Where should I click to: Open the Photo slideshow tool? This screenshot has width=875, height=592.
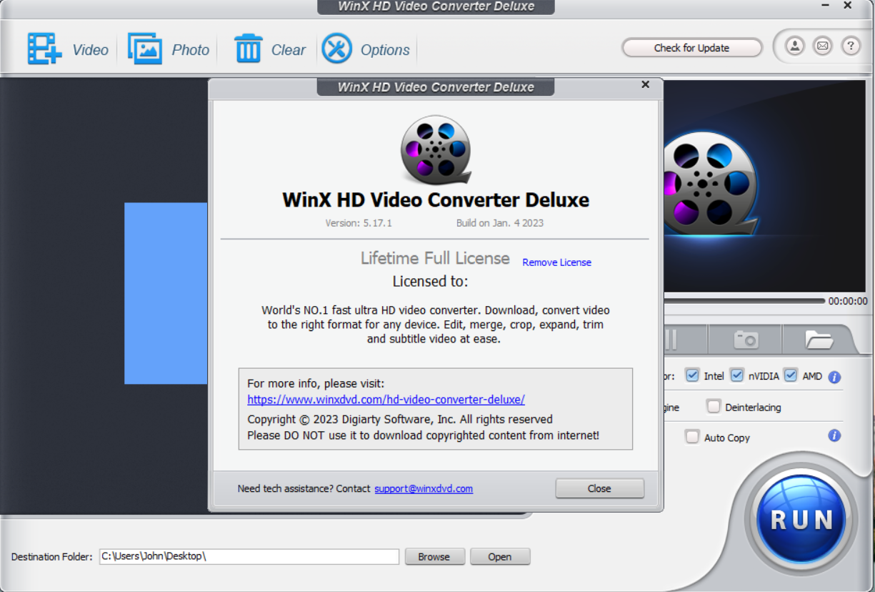145,49
